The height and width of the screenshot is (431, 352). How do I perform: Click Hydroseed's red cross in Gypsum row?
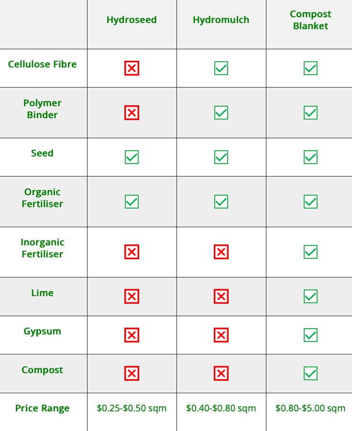coord(132,335)
